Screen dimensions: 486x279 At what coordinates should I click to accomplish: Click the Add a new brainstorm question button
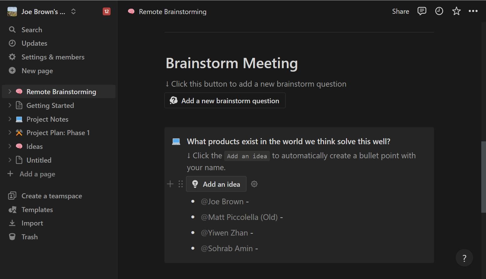tap(225, 100)
